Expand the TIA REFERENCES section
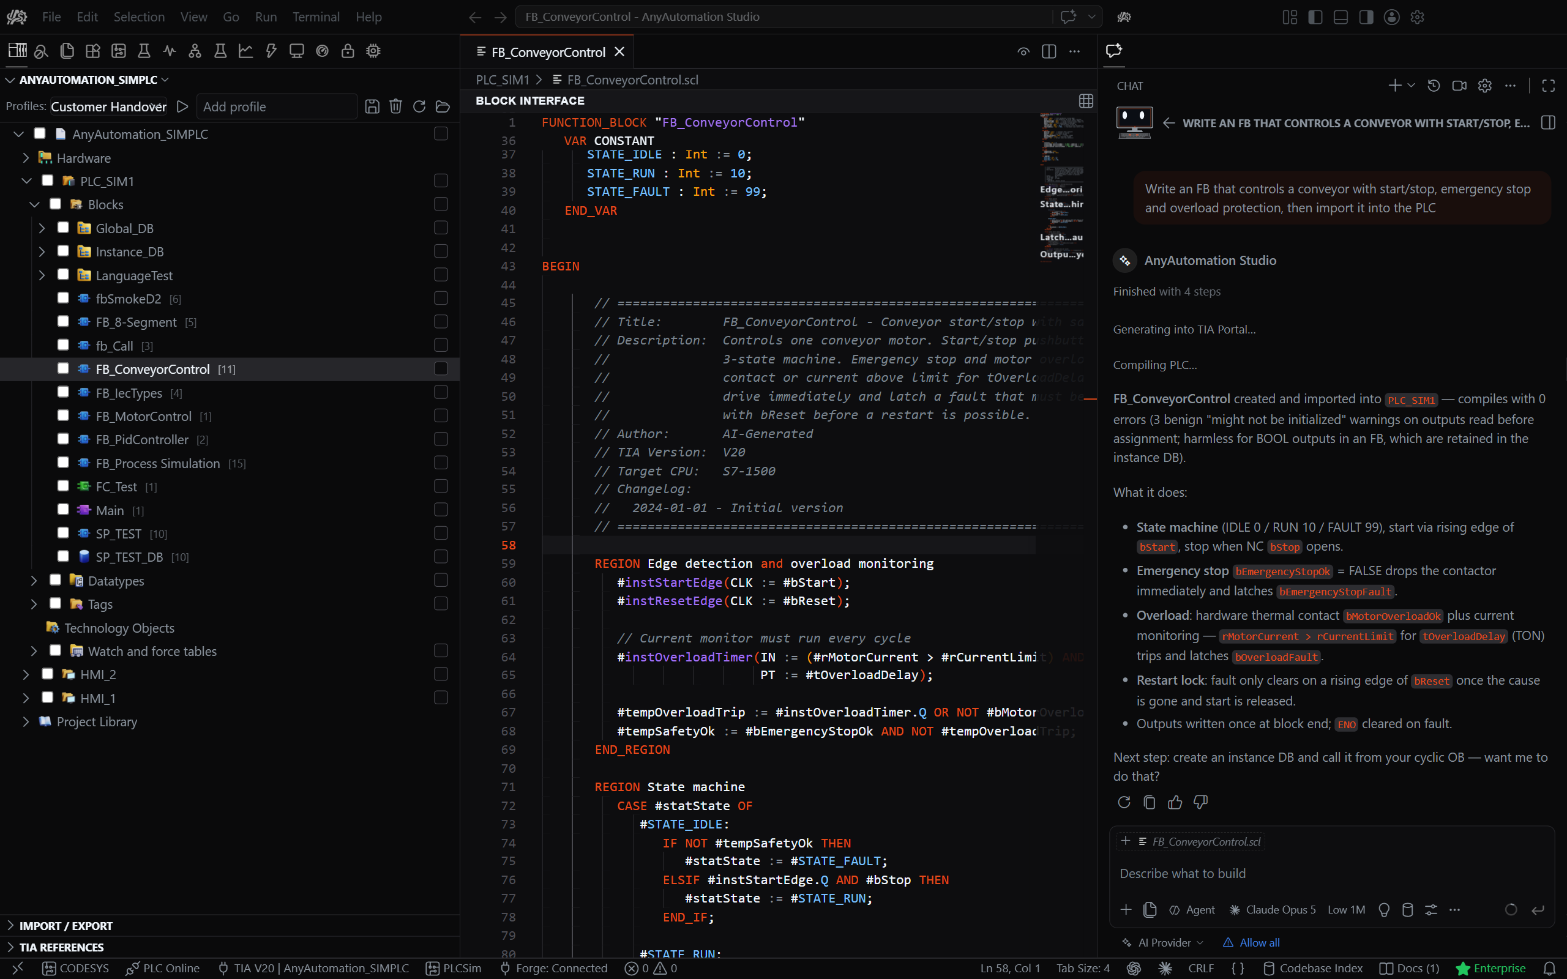The image size is (1567, 979). (55, 947)
